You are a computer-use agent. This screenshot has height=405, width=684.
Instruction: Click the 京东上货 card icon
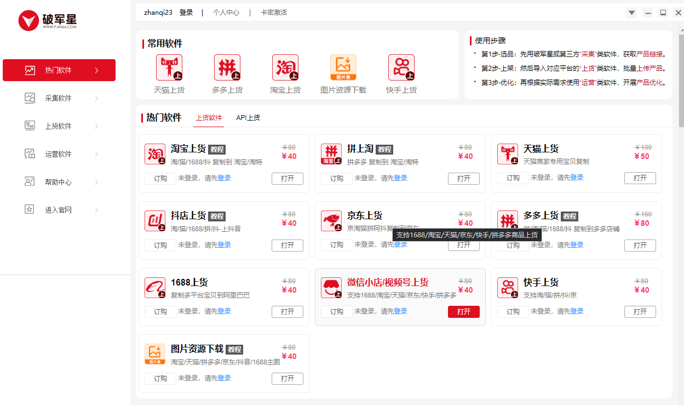pos(331,221)
